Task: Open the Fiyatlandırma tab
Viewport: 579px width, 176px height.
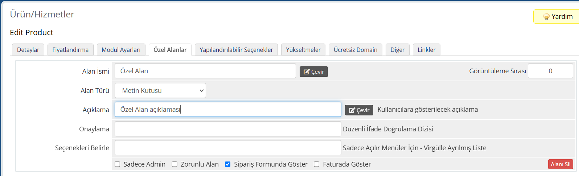Action: 70,50
